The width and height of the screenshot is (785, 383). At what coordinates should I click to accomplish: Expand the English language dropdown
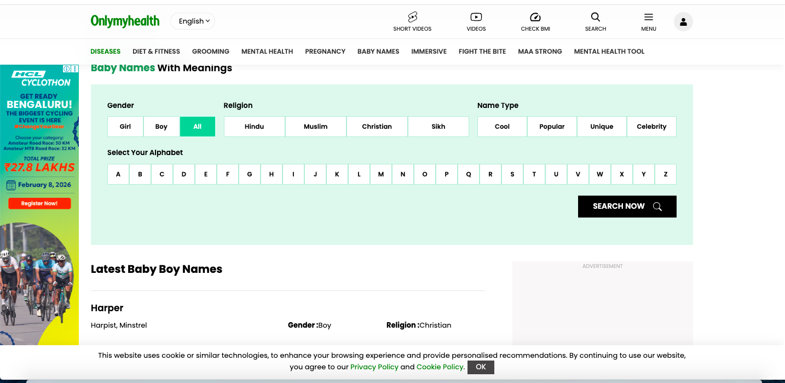coord(193,21)
